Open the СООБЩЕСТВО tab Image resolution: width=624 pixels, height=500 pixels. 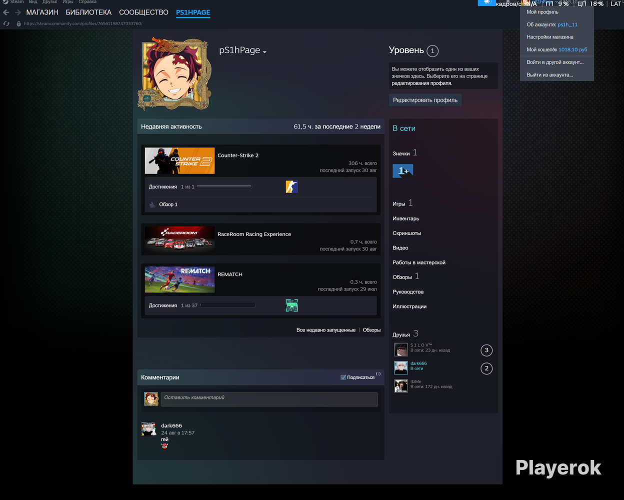click(143, 12)
